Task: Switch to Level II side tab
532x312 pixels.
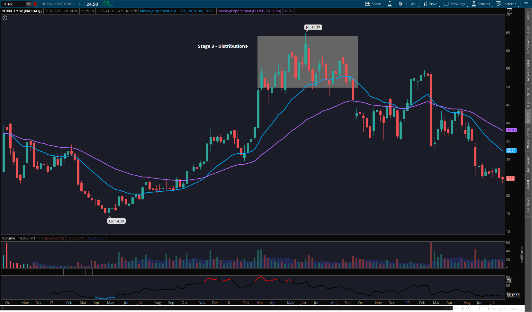Action: click(528, 186)
